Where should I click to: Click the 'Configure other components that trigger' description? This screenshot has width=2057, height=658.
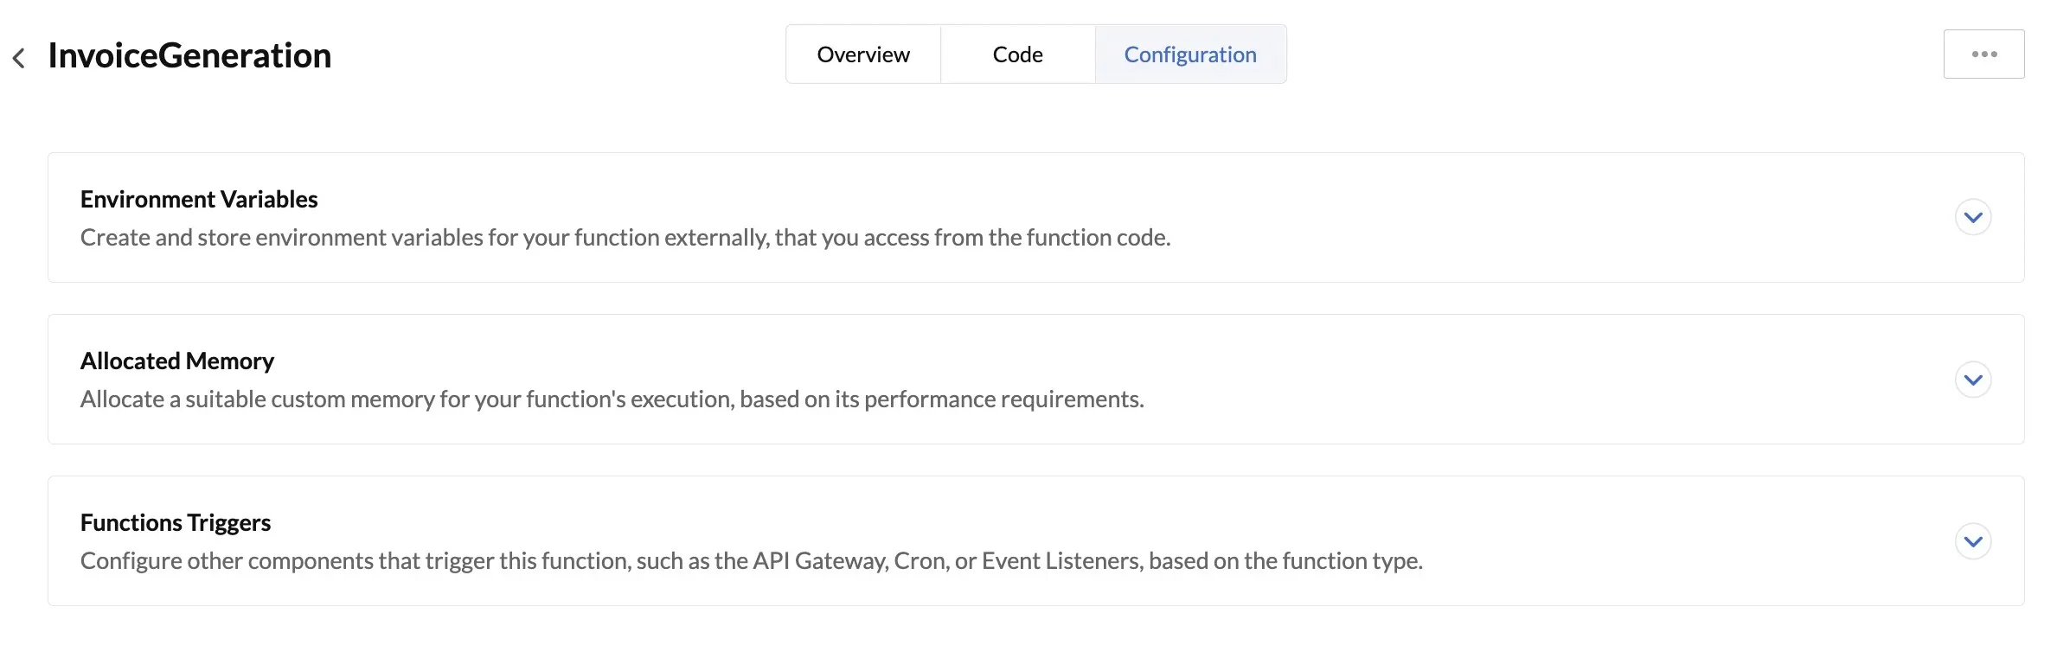click(752, 560)
